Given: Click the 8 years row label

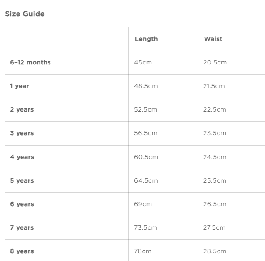Looking at the screenshot, I should [22, 251].
